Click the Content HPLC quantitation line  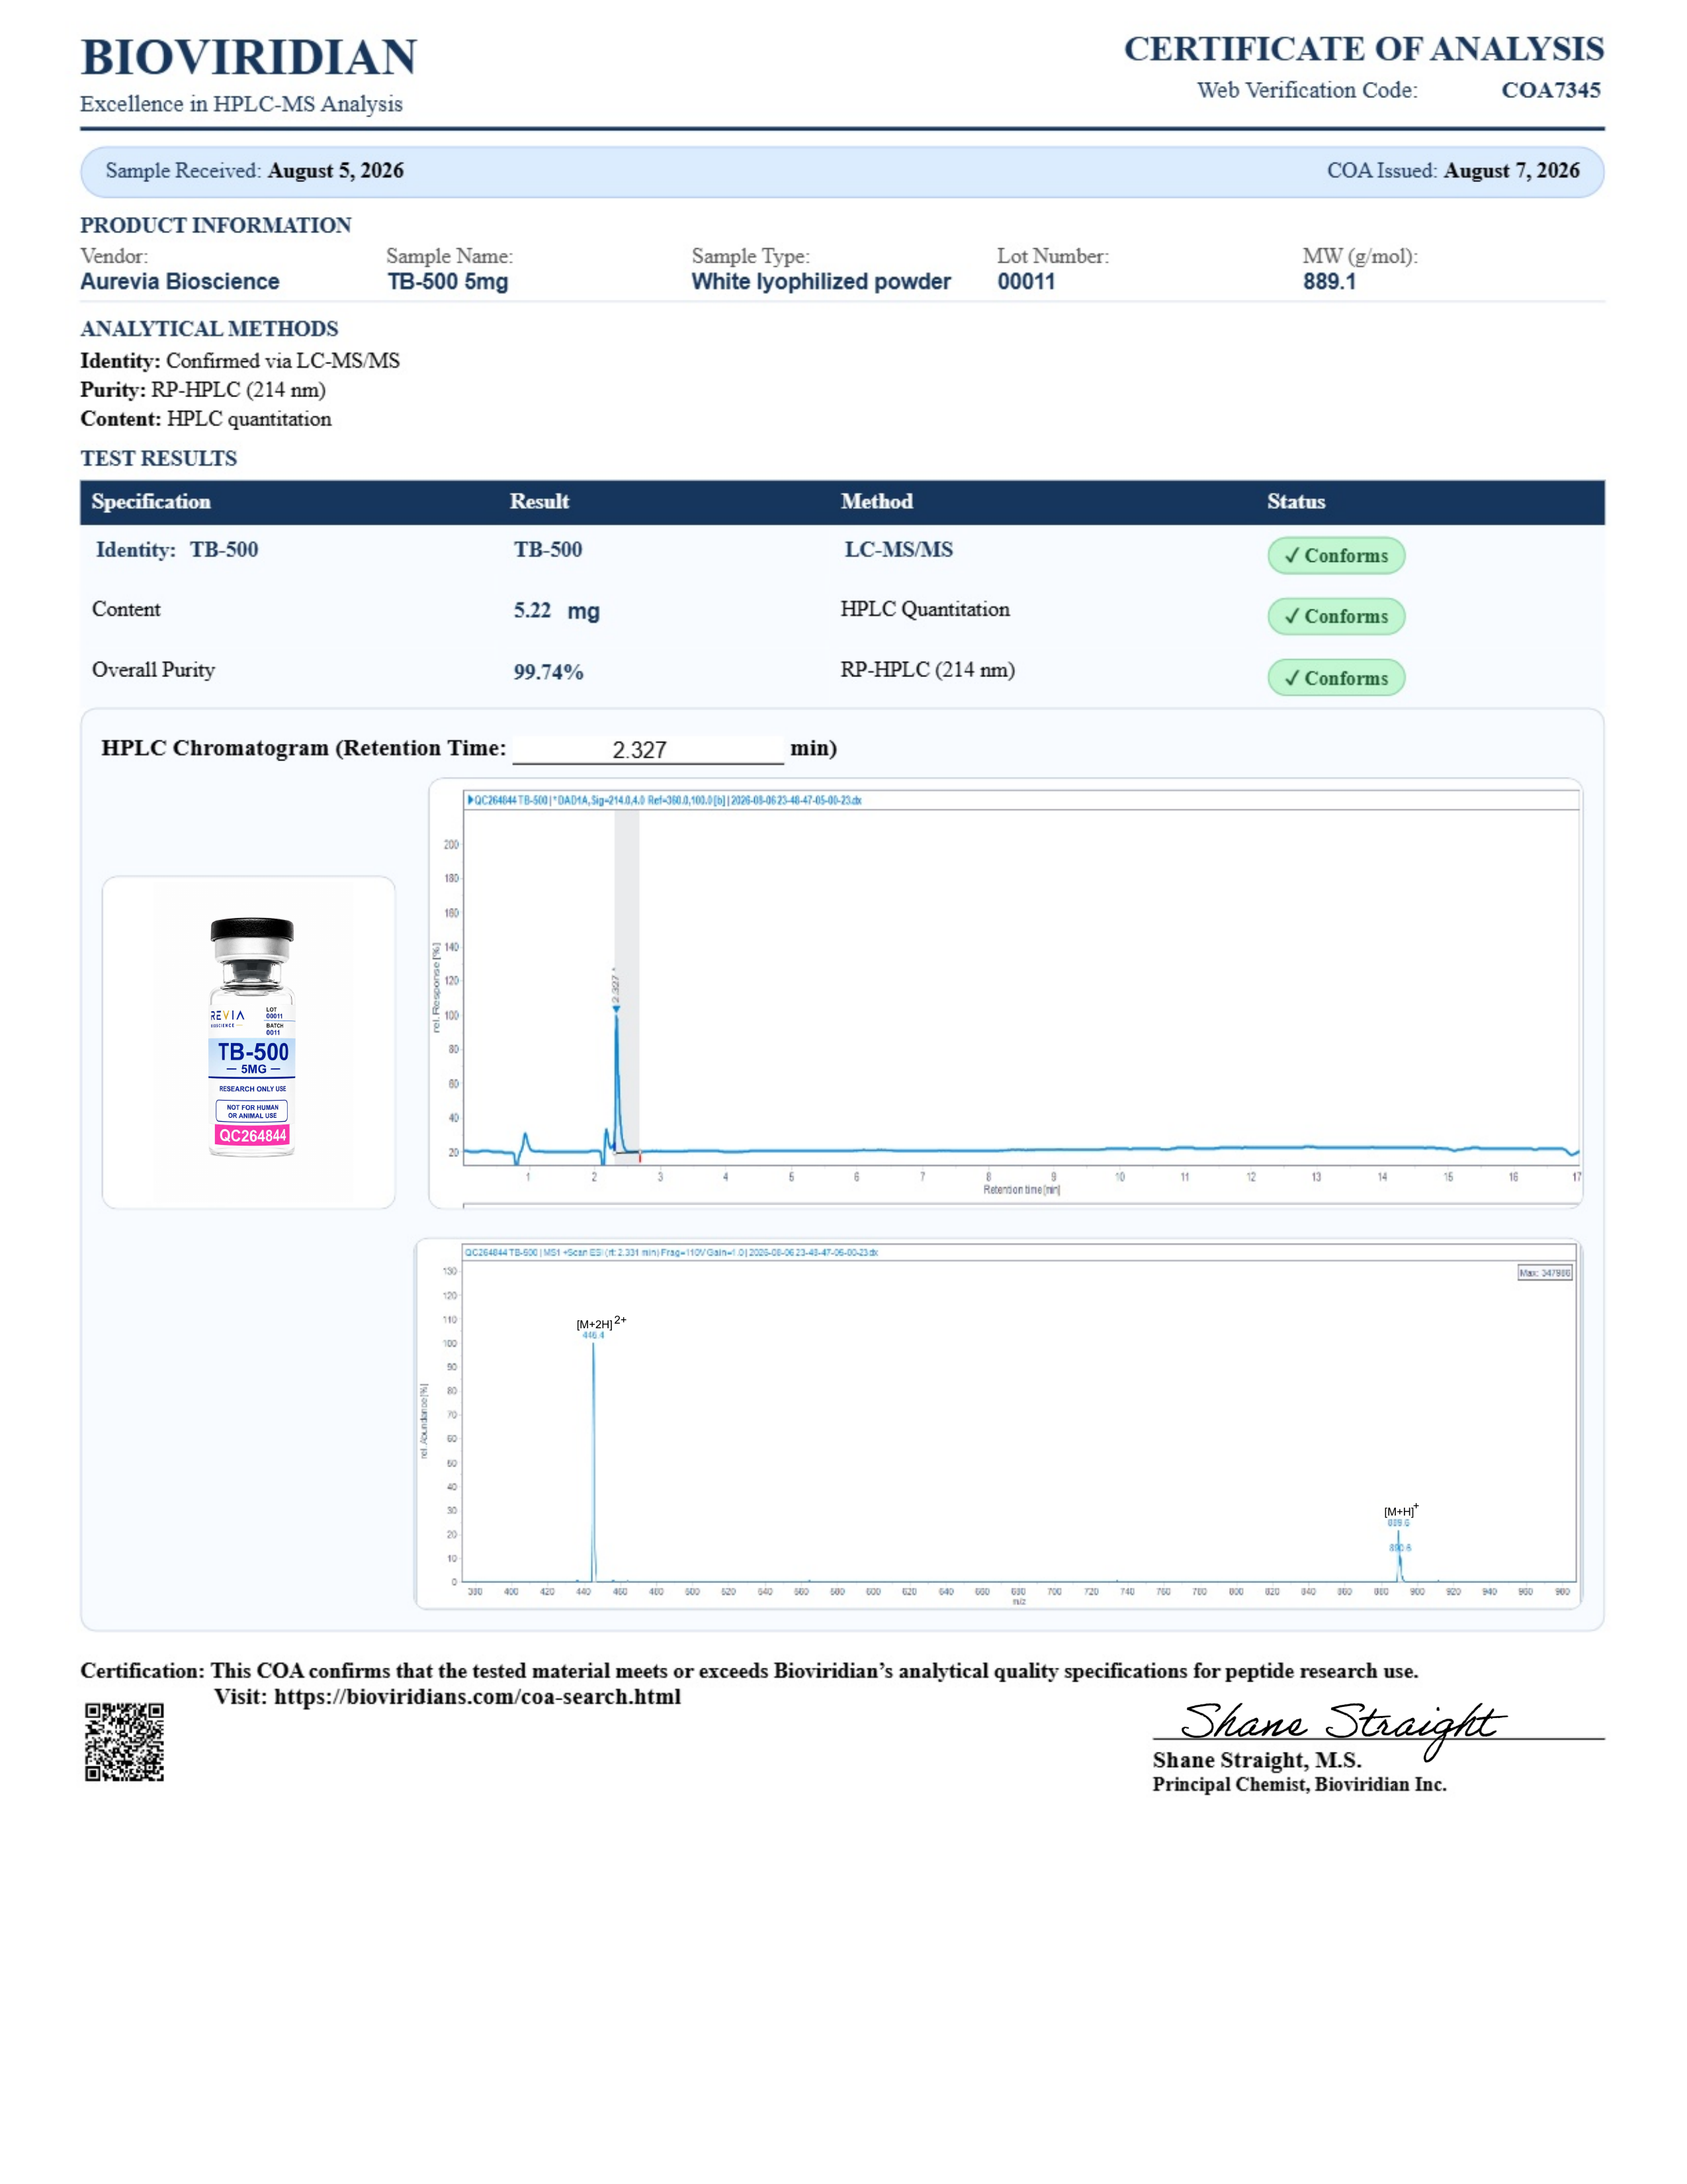pyautogui.click(x=206, y=419)
